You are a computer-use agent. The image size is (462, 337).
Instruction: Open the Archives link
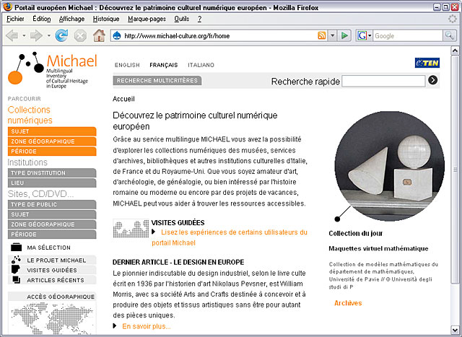(348, 303)
